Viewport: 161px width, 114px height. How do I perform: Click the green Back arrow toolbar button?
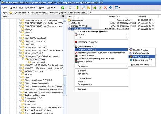pos(63,8)
